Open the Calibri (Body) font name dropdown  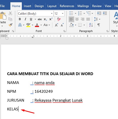tap(52, 13)
